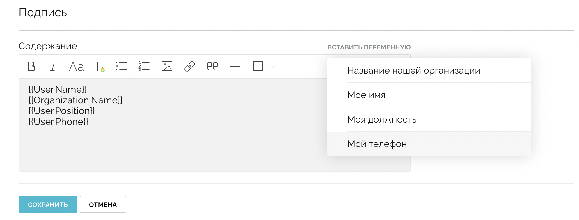Open the text color tool
Viewport: 579px width, 220px height.
99,67
